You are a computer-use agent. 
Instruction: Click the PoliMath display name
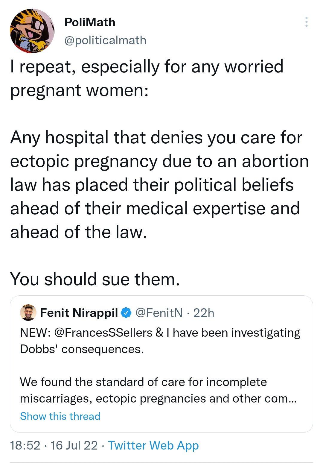pyautogui.click(x=90, y=22)
